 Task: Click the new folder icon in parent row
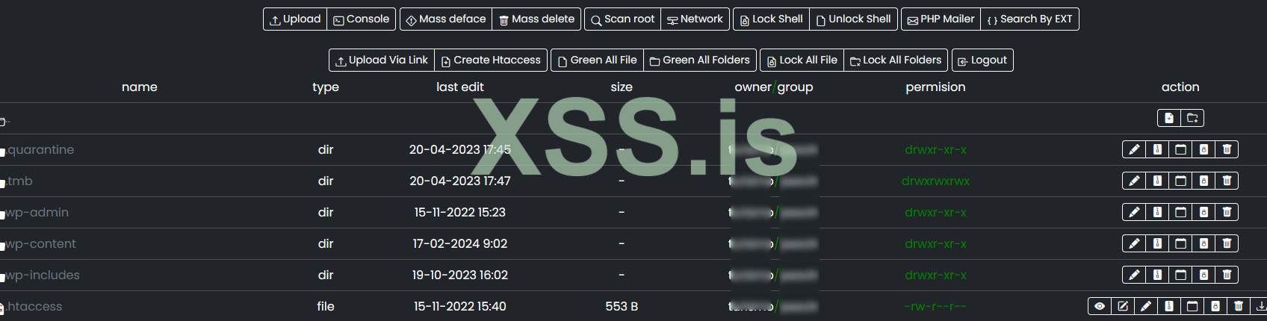1192,118
